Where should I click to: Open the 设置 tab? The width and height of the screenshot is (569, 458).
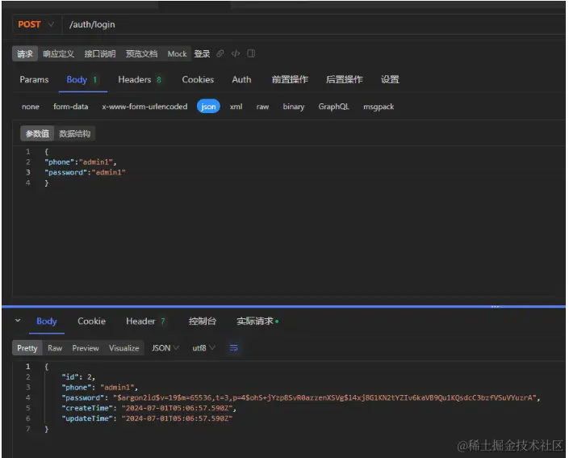(x=390, y=79)
